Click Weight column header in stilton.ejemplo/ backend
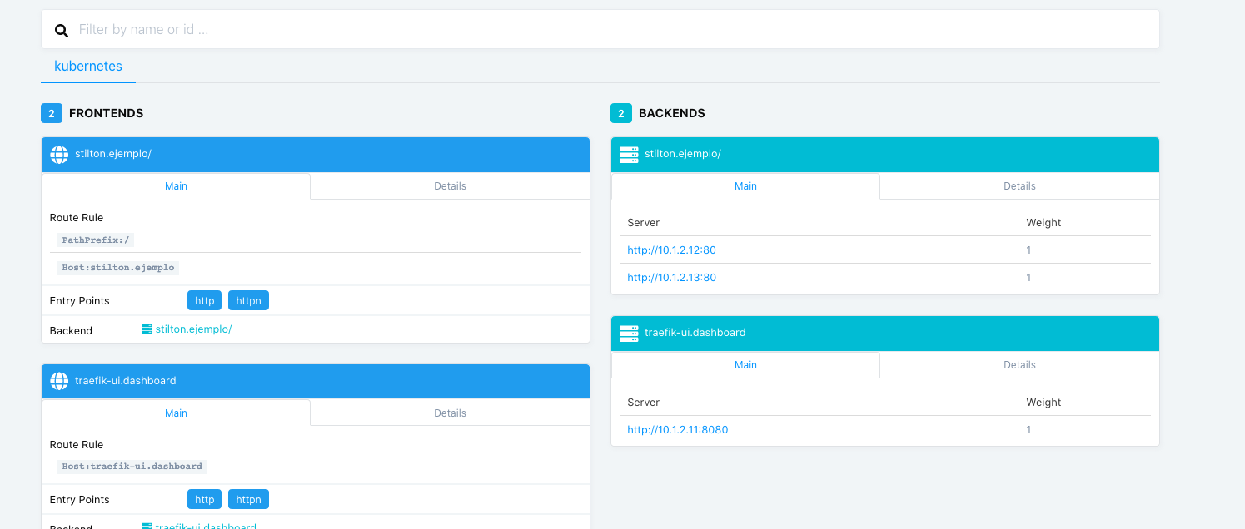1245x529 pixels. [x=1043, y=223]
